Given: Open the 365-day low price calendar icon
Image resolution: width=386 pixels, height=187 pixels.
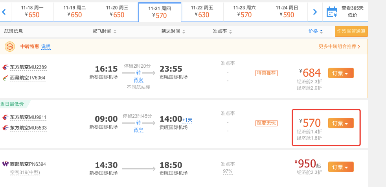Looking at the screenshot, I should tap(332, 12).
